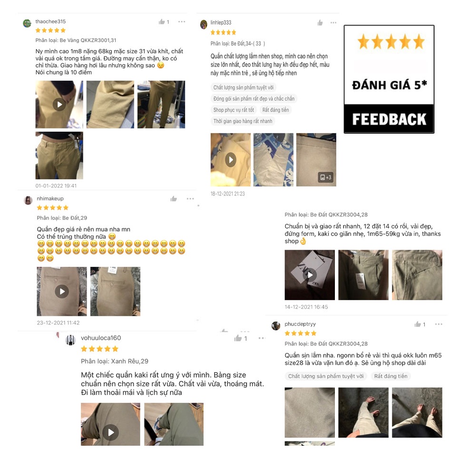Play thaochee315's first review video
The width and height of the screenshot is (450, 450).
point(59,105)
